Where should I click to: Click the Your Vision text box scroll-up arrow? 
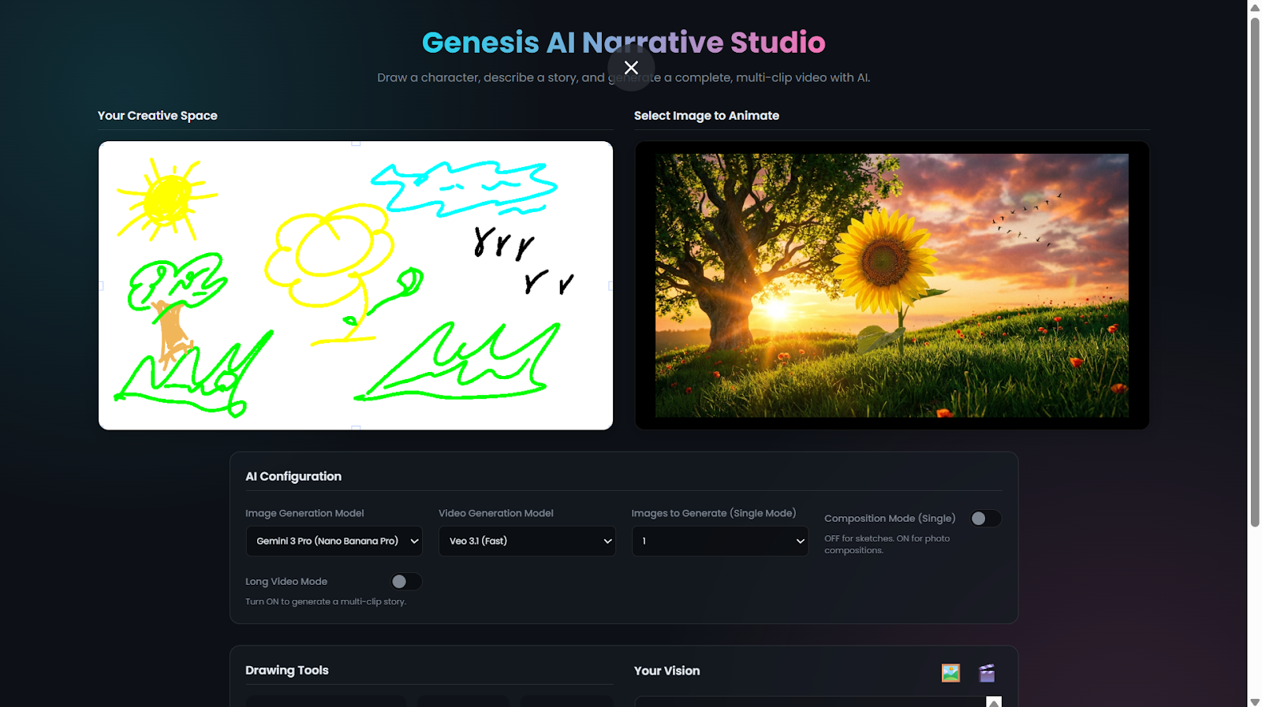point(994,701)
